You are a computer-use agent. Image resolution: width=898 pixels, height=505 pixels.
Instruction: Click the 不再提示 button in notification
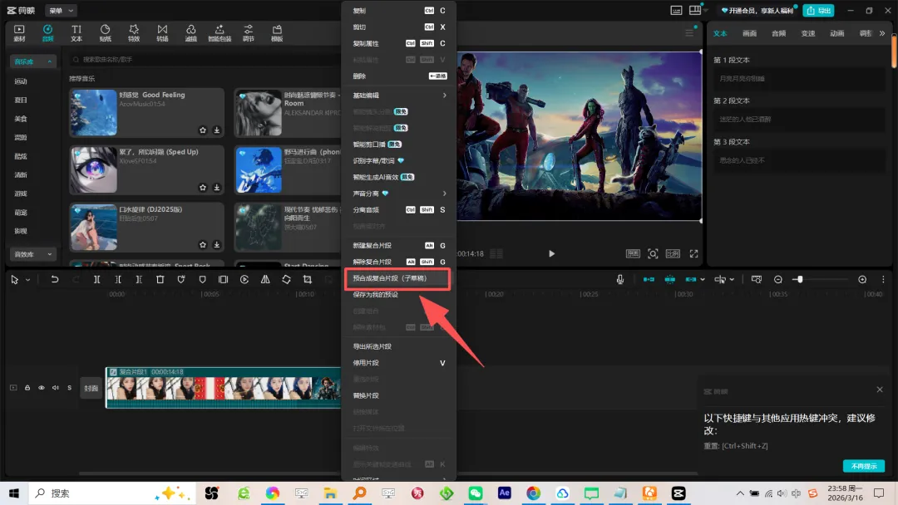(864, 466)
